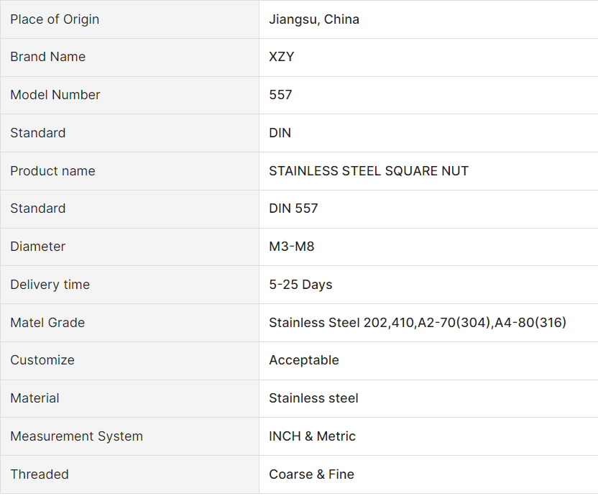Click the Diameter label

click(x=37, y=247)
